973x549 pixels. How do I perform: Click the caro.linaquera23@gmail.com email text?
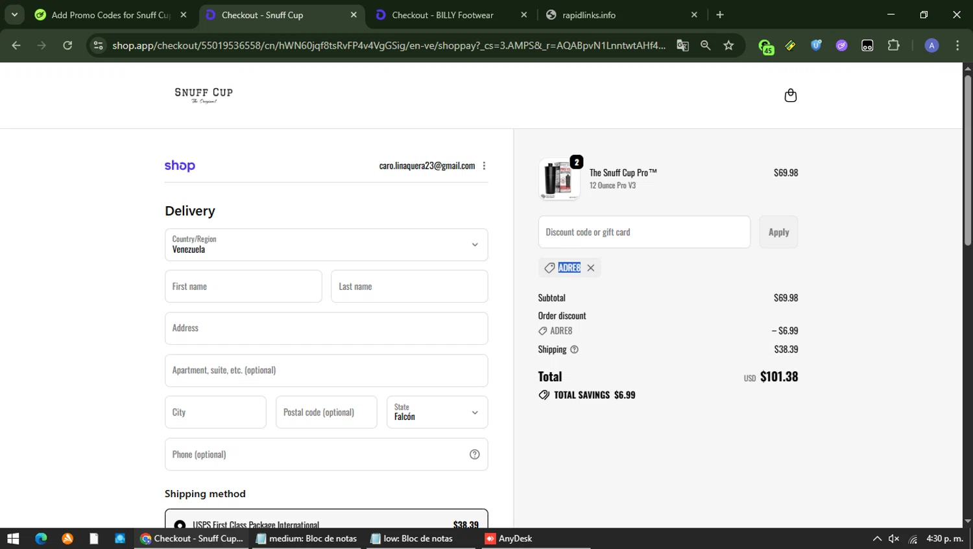(x=427, y=166)
